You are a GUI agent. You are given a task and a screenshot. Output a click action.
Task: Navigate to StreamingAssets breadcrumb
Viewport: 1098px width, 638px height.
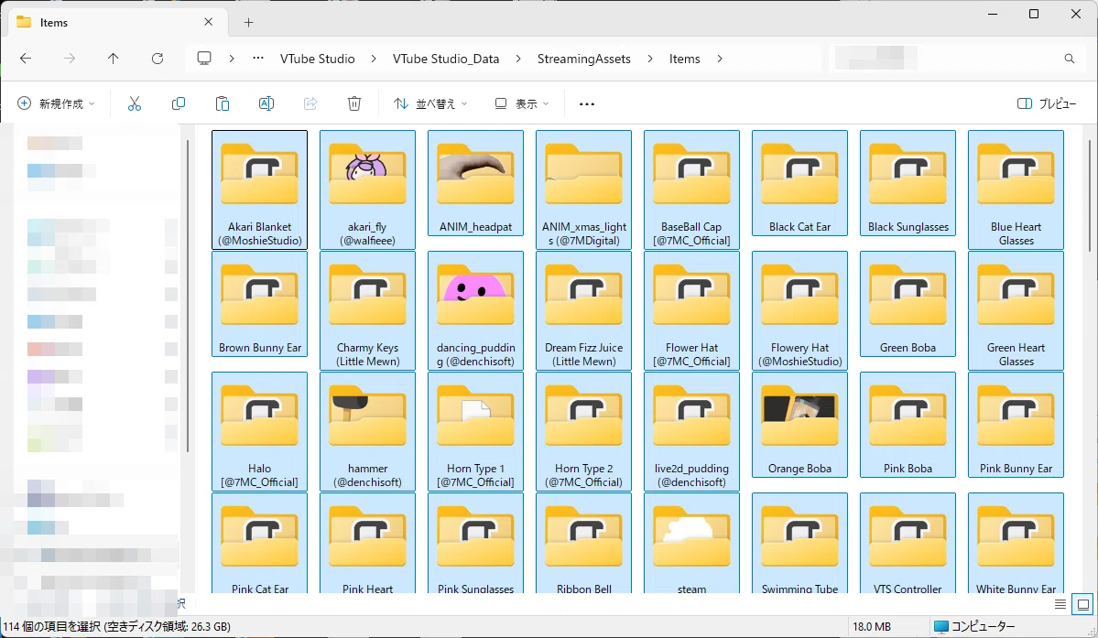tap(584, 59)
